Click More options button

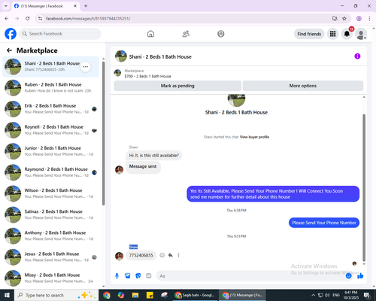pyautogui.click(x=303, y=86)
